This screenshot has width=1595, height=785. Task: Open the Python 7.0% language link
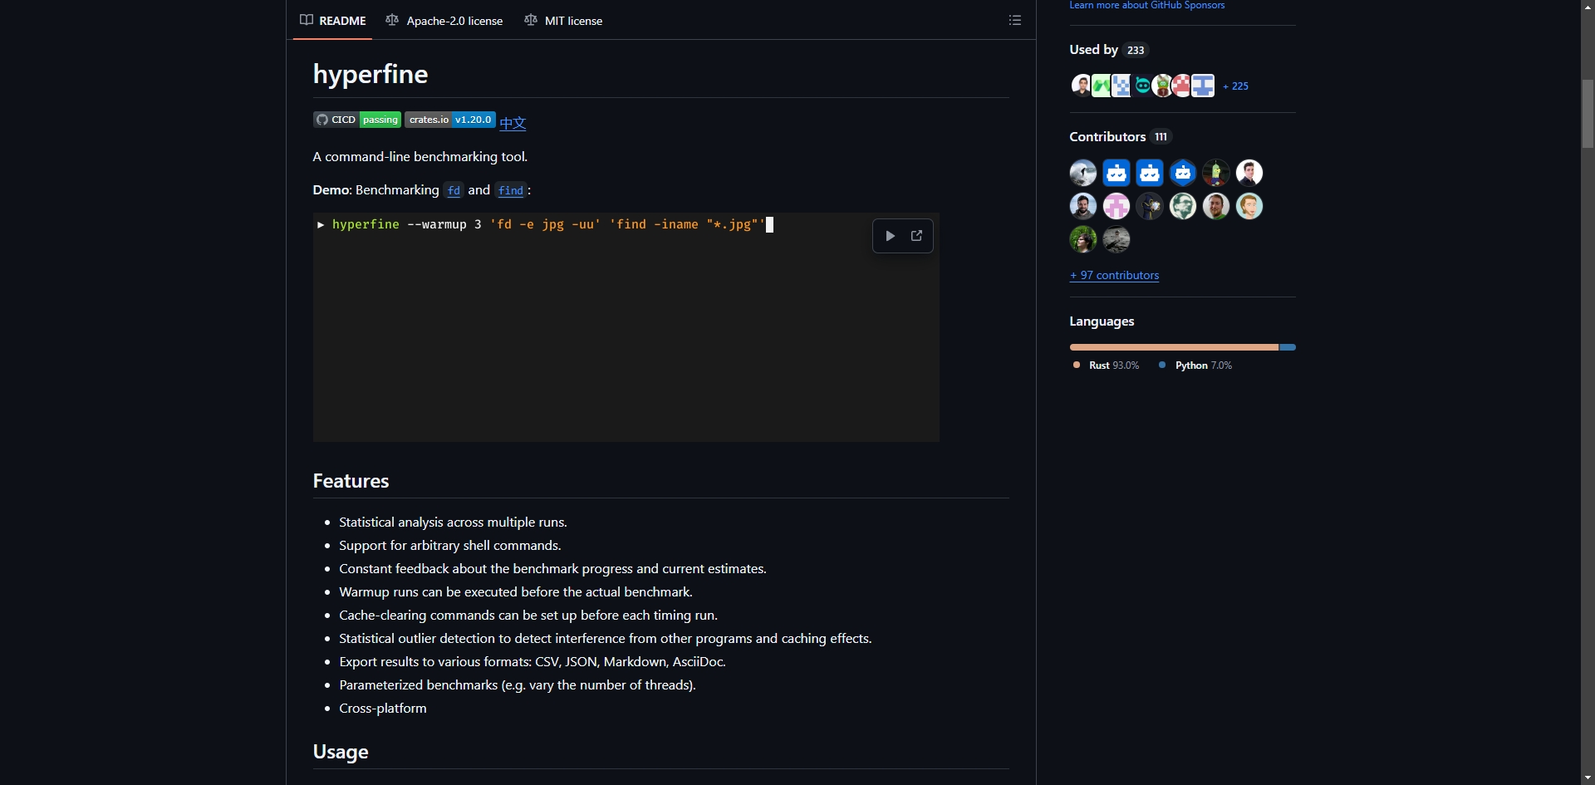click(1195, 366)
